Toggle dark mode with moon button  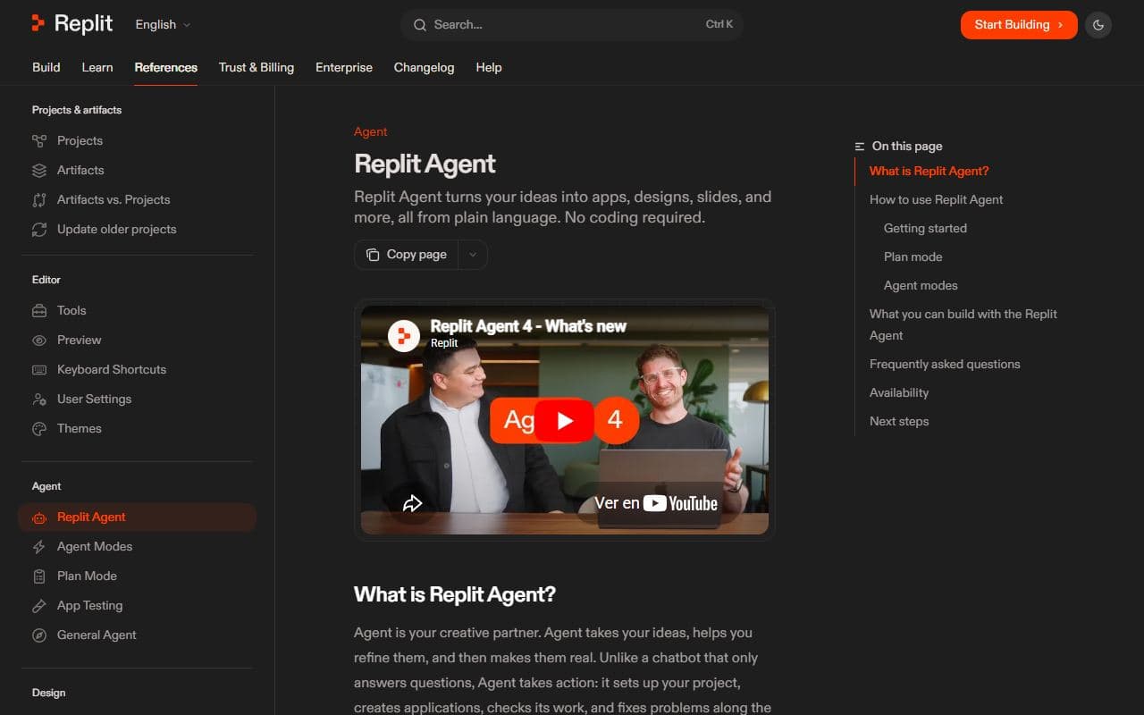point(1098,25)
